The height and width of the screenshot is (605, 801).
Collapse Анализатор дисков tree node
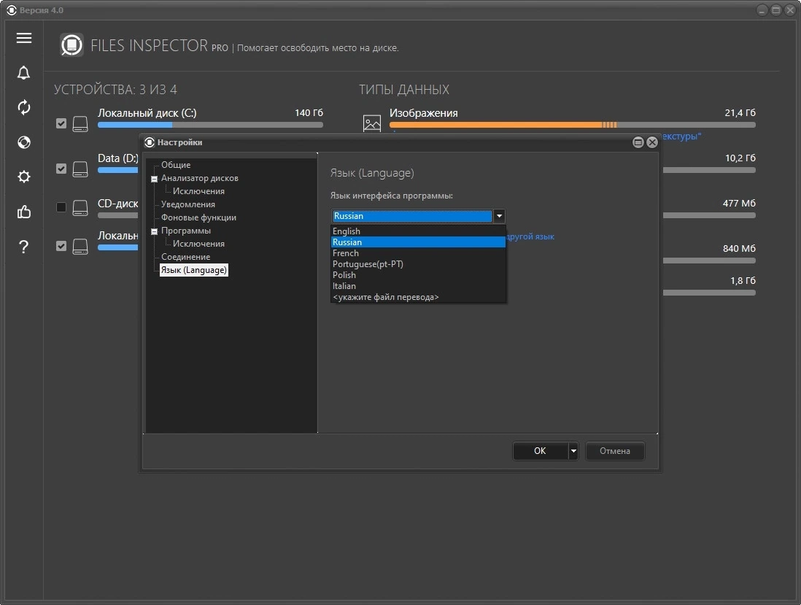pos(154,179)
